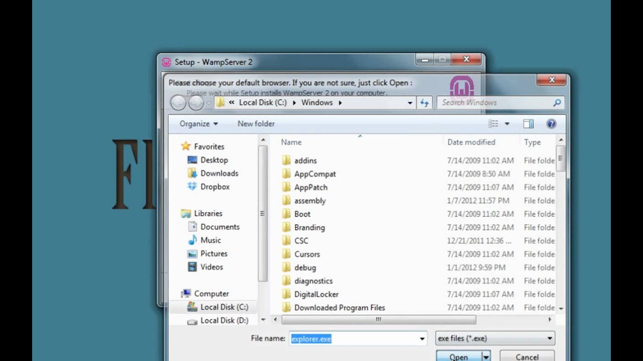The height and width of the screenshot is (361, 643).
Task: Select Local Disk (C:) in navigation pane
Action: (x=224, y=307)
